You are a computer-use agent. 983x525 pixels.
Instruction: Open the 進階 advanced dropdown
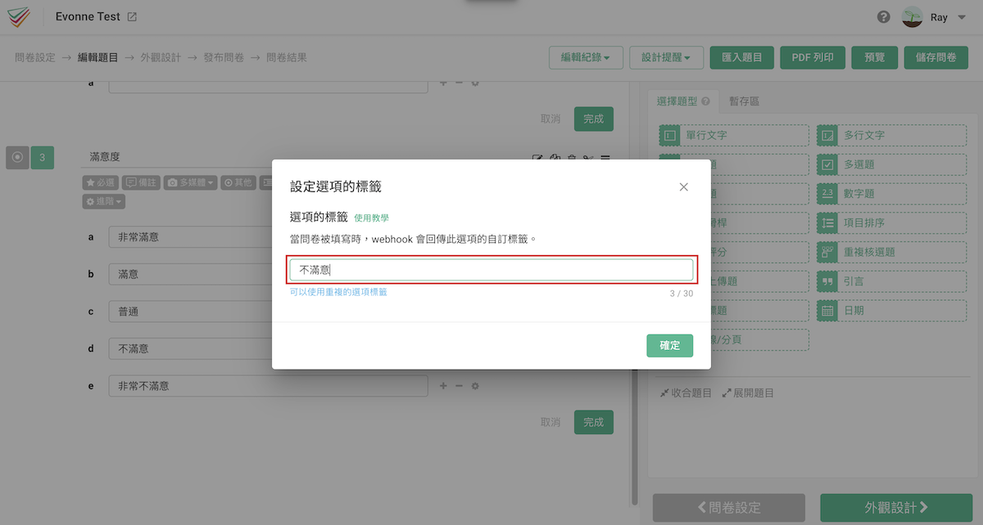coord(104,201)
